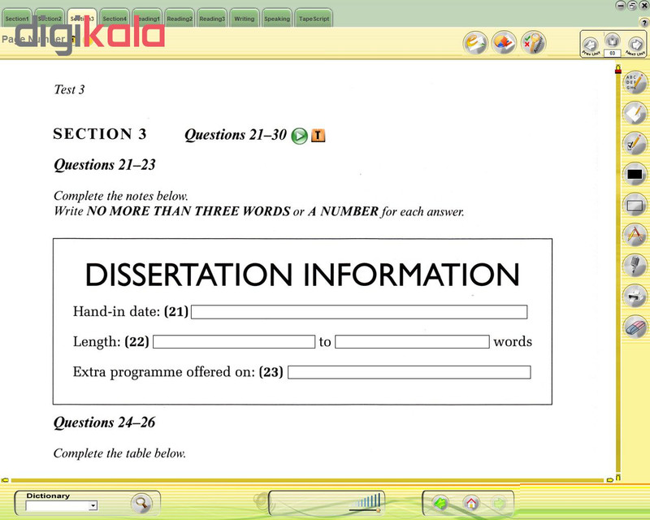Open the pie chart results icon
650x520 pixels.
(x=504, y=43)
